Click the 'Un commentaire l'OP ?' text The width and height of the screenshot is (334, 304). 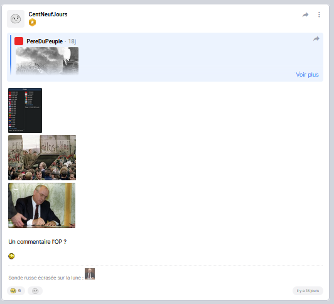(38, 242)
